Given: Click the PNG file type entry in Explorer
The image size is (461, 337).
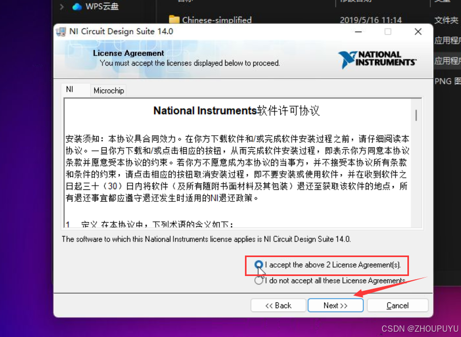Looking at the screenshot, I should [x=447, y=81].
